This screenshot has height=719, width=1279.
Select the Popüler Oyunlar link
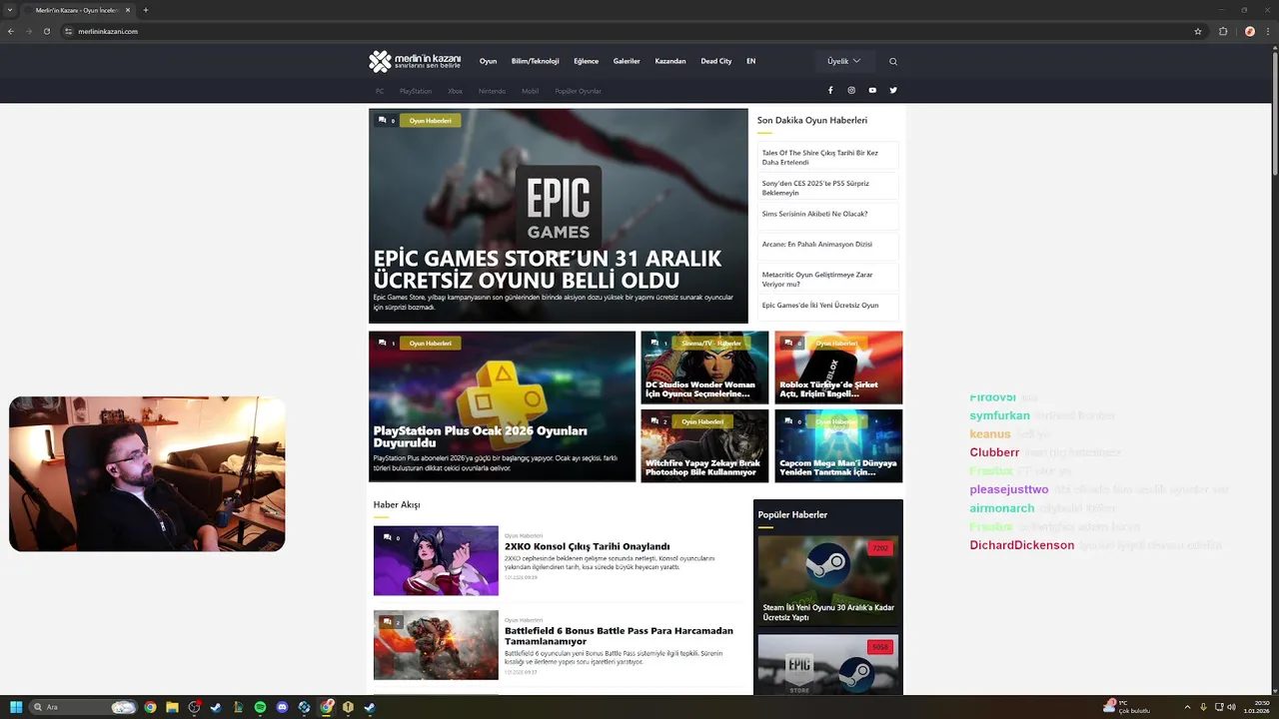click(578, 91)
